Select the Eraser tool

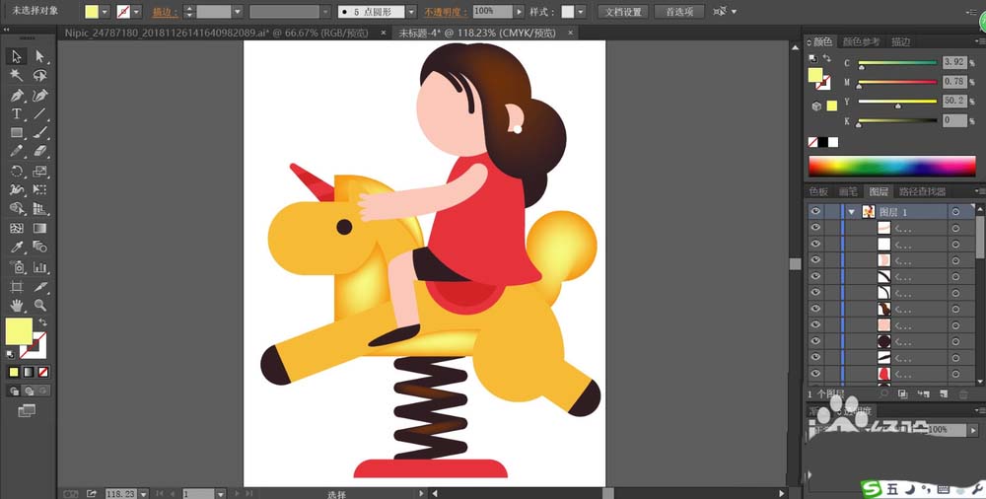pyautogui.click(x=40, y=152)
